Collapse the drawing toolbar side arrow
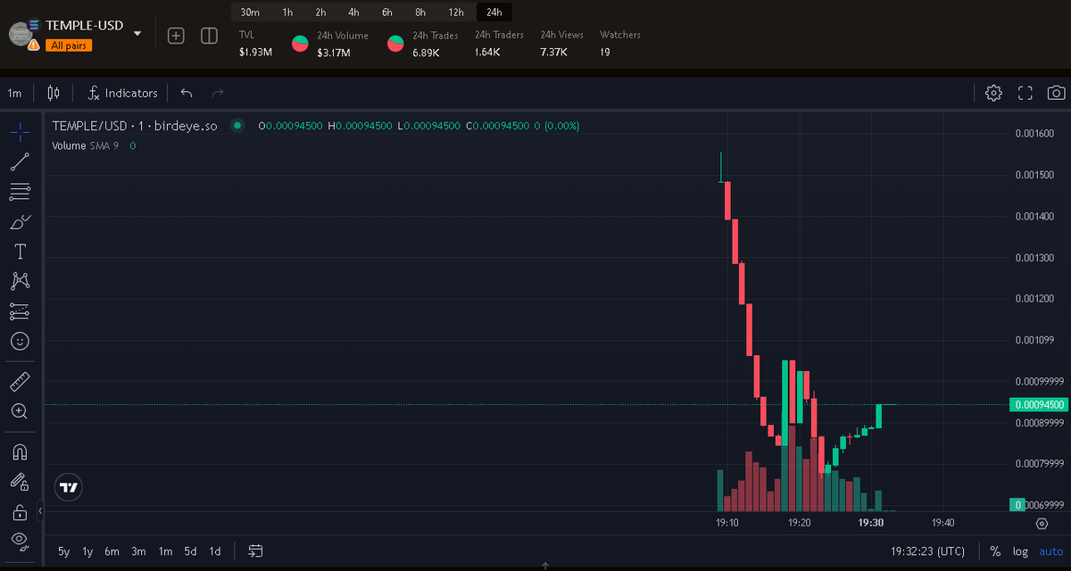Image resolution: width=1071 pixels, height=571 pixels. point(40,510)
